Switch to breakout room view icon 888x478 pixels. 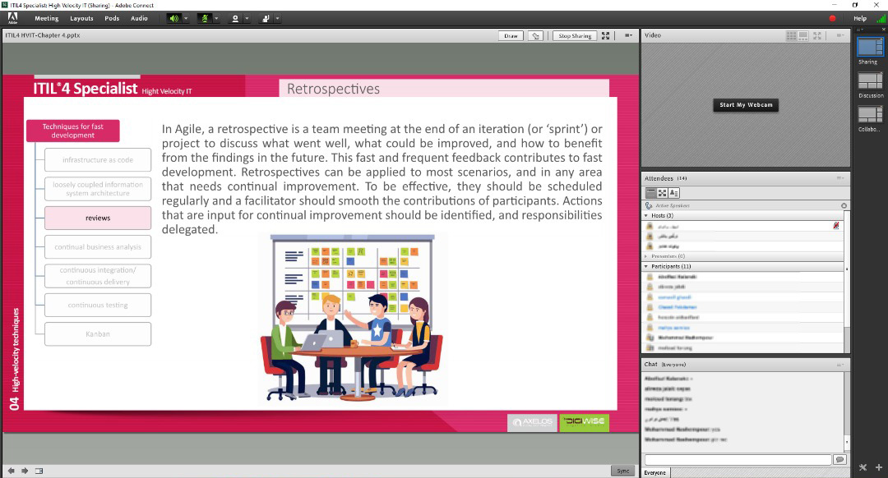[662, 194]
